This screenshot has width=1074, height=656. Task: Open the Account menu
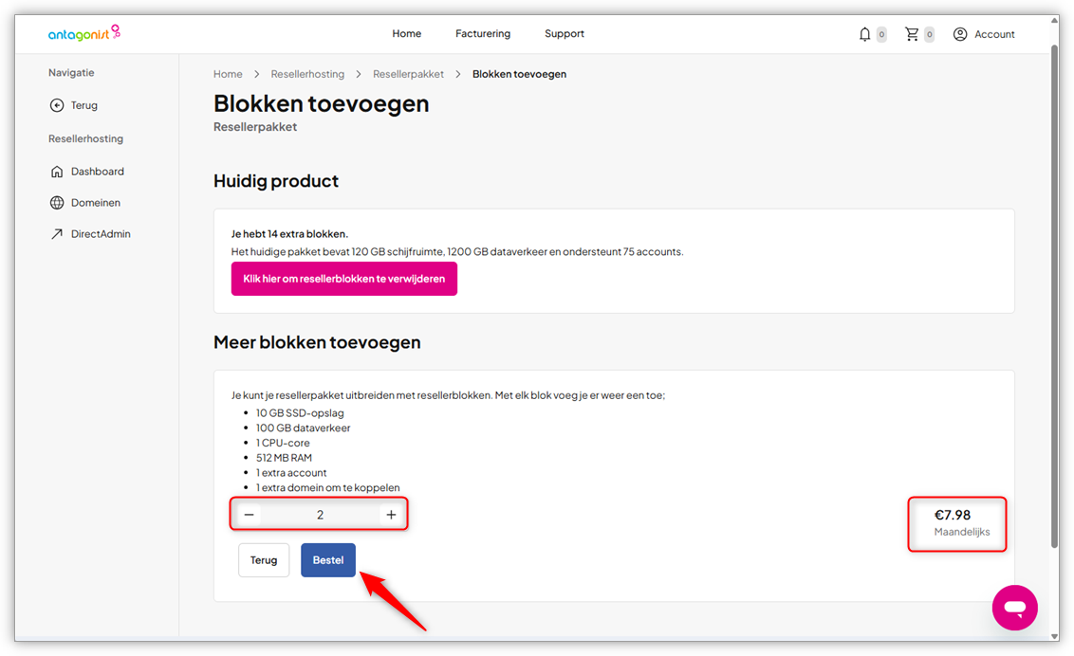pos(984,33)
